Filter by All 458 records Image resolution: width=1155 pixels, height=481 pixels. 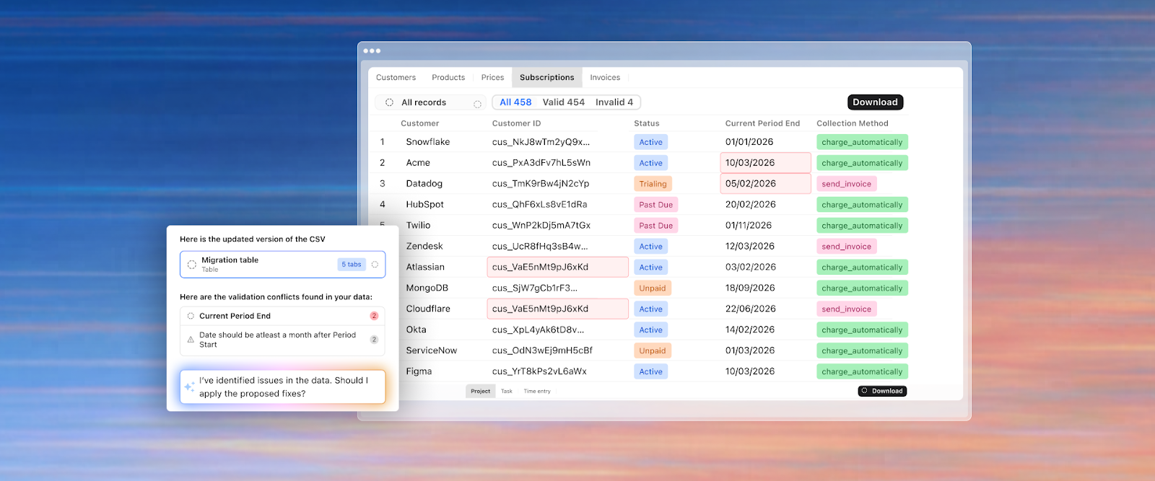515,102
